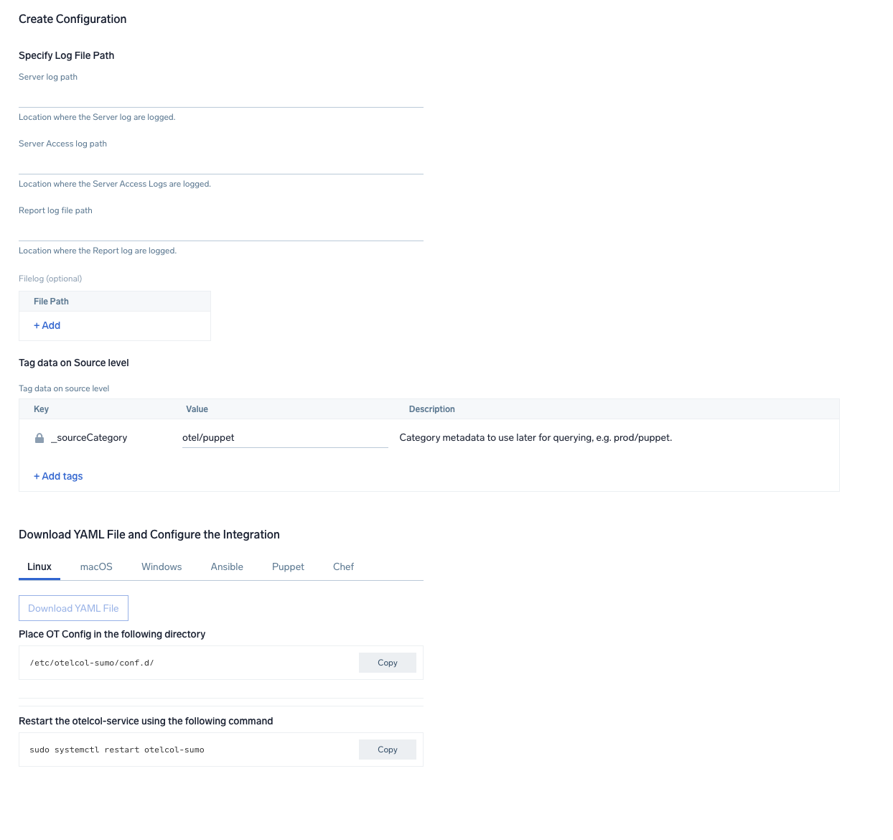Click the 'Location where the Report log' hint
The width and height of the screenshot is (893, 840).
coord(98,251)
